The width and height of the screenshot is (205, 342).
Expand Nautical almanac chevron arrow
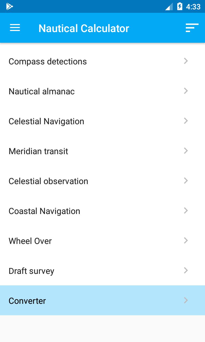click(186, 91)
